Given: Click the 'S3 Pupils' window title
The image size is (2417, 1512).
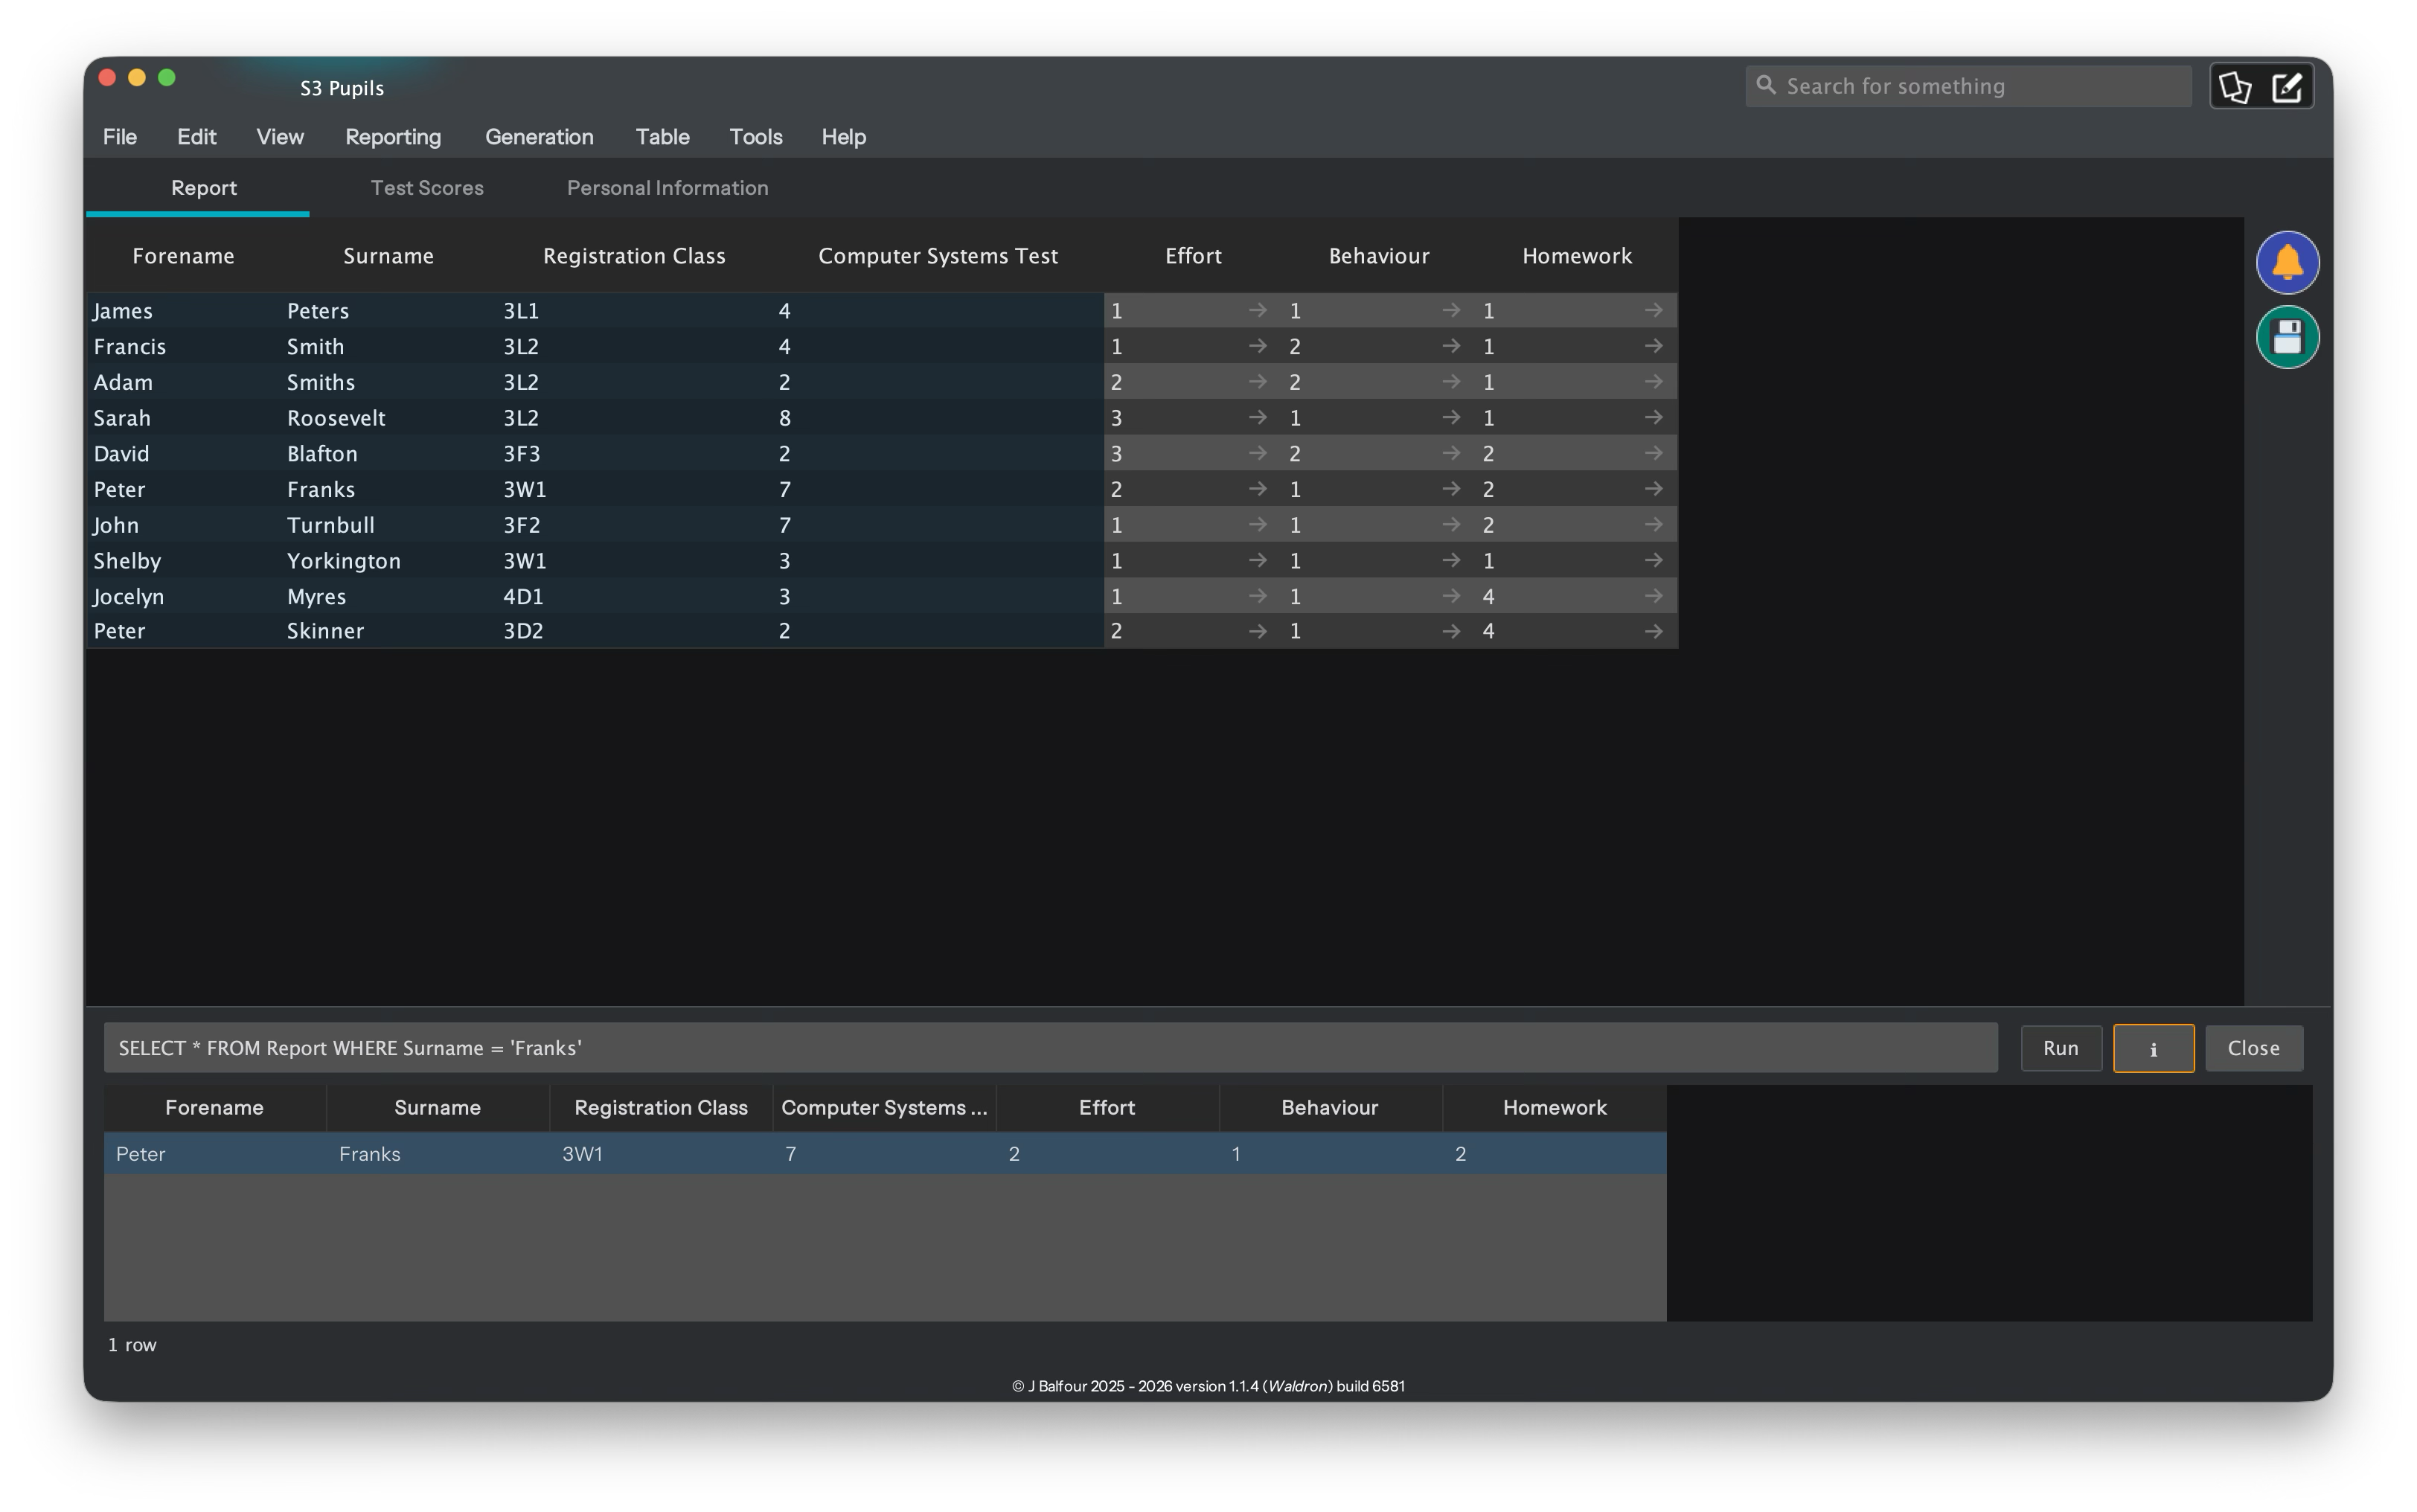Looking at the screenshot, I should (342, 88).
